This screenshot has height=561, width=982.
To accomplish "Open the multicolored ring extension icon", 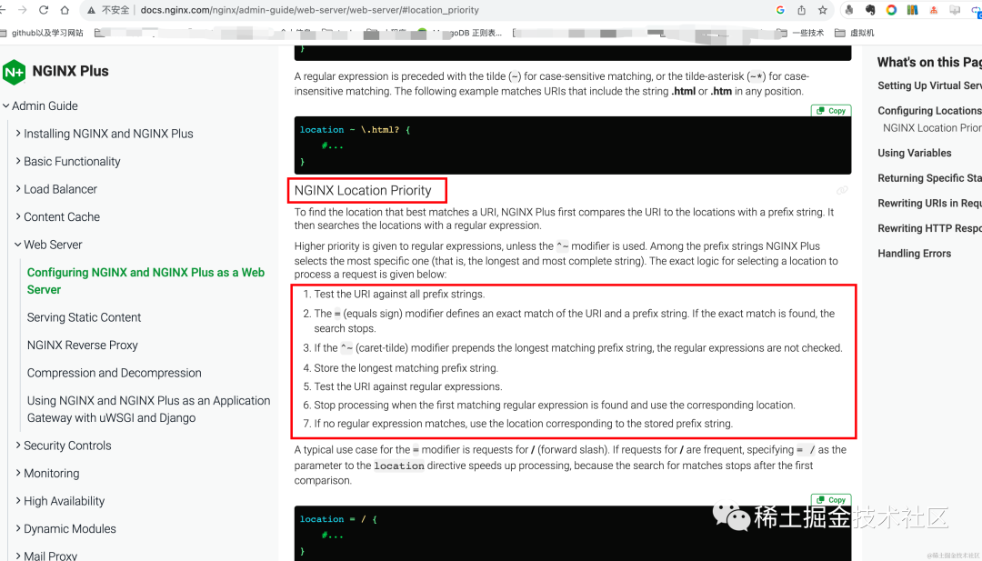I will (x=891, y=10).
